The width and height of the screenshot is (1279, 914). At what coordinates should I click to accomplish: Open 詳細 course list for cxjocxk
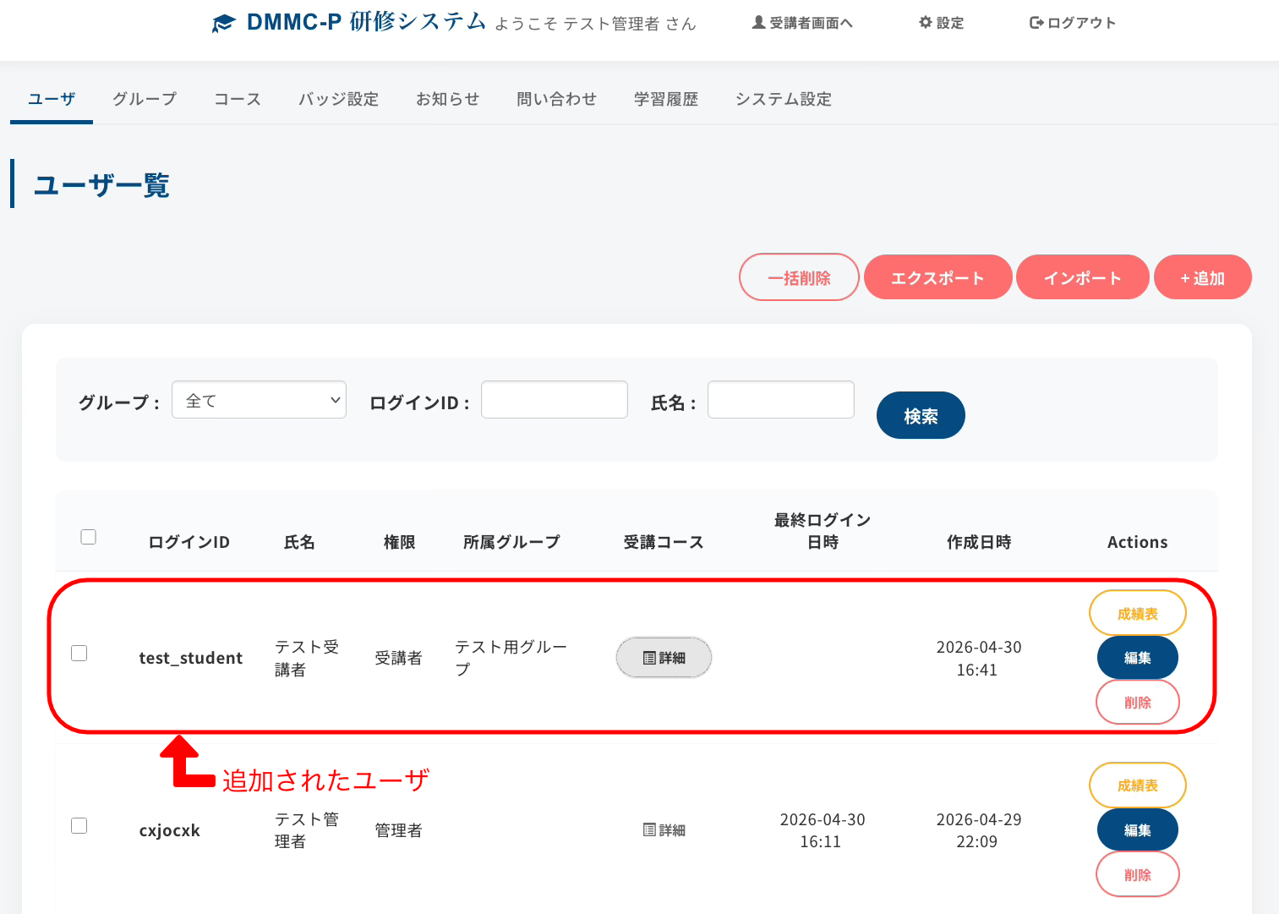point(664,830)
